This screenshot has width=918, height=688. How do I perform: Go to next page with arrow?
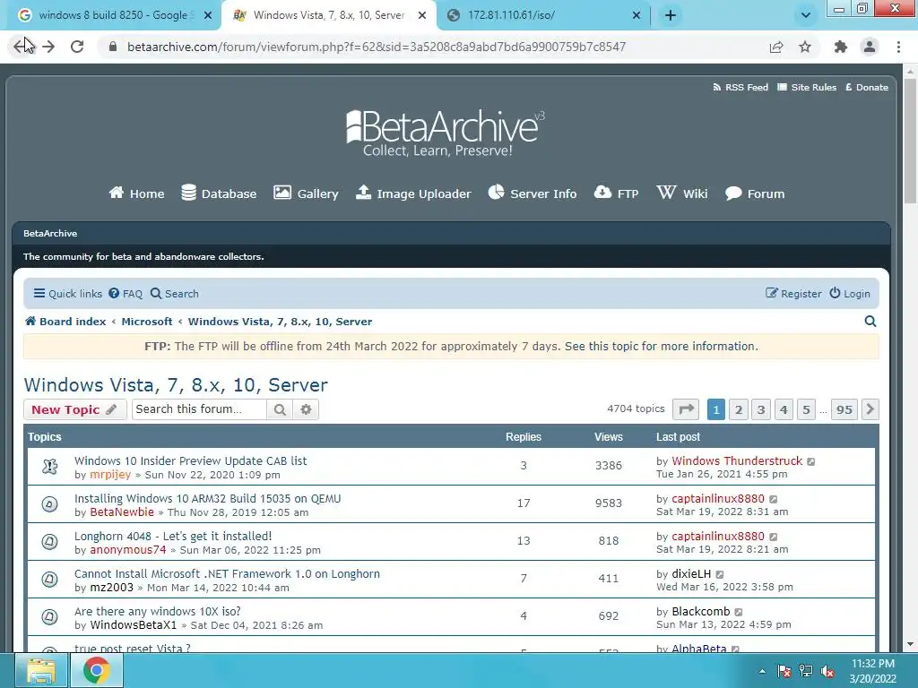pyautogui.click(x=870, y=409)
